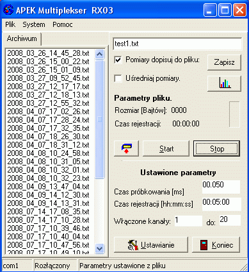Click the archive list scrollbar thumb
This screenshot has width=249, height=272.
coord(99,119)
